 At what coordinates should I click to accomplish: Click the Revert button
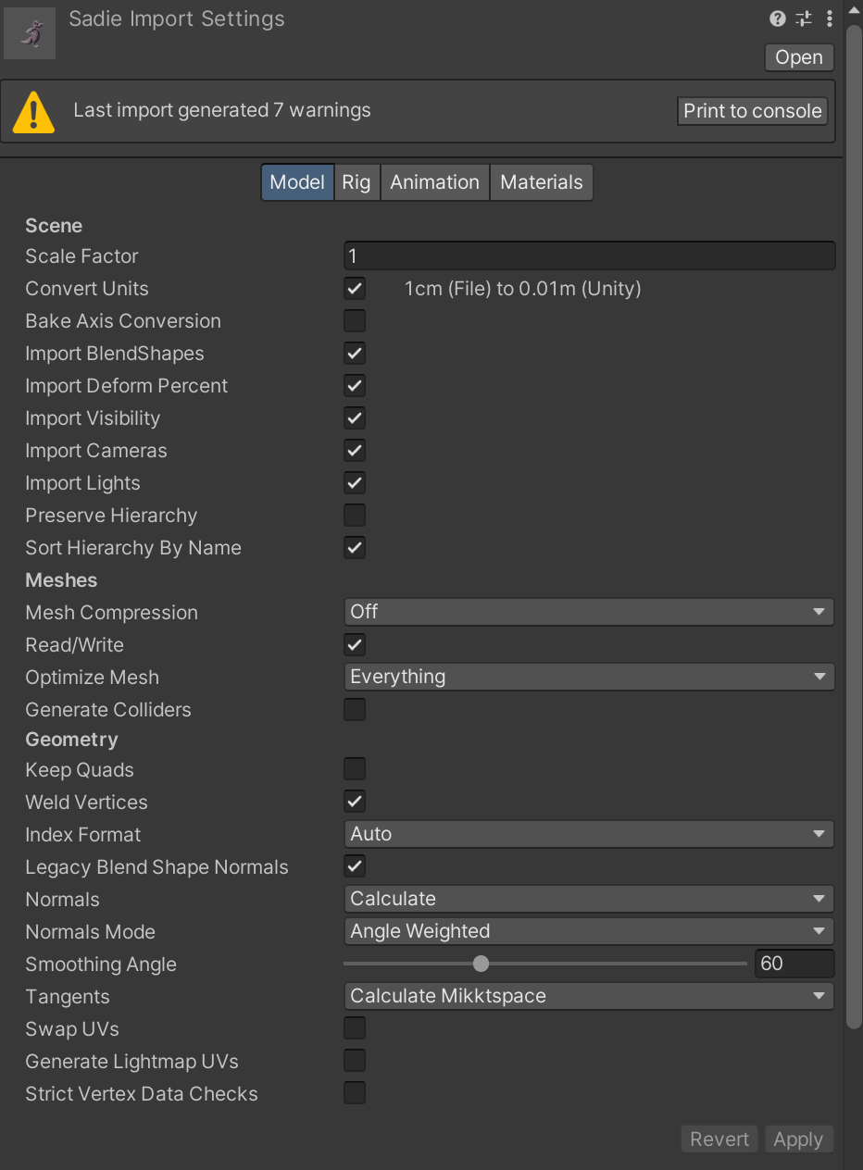[x=719, y=1139]
